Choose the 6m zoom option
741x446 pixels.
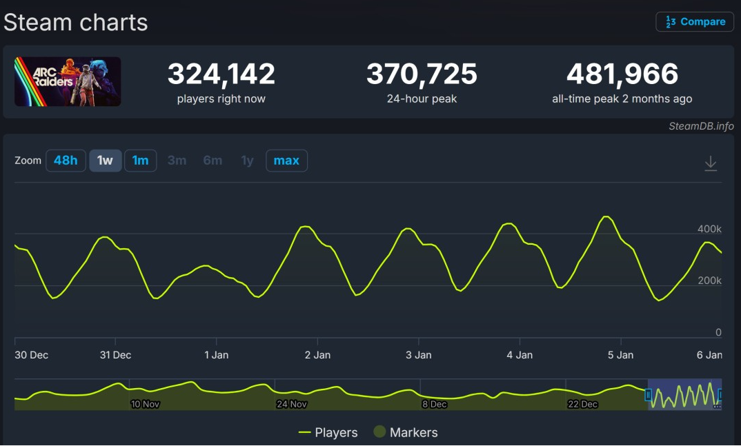coord(213,161)
